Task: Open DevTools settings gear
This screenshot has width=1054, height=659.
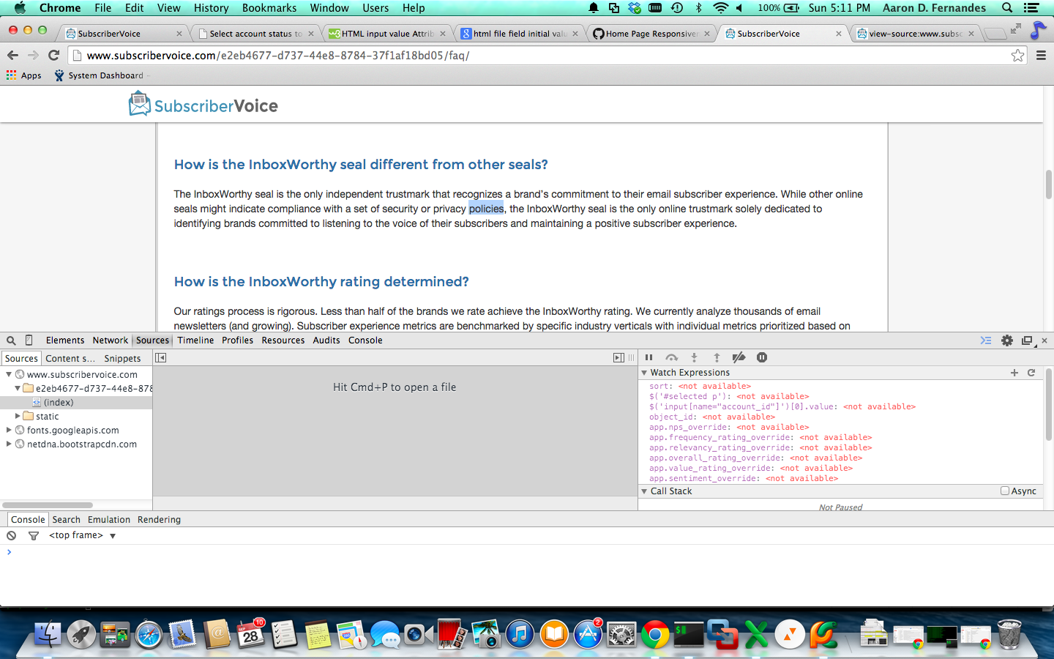Action: pos(1007,340)
